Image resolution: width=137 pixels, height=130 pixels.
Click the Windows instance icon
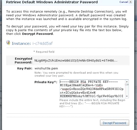8,43
